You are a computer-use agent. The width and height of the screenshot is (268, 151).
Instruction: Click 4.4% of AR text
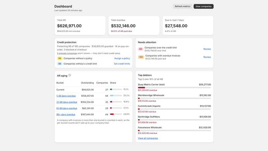click(171, 31)
